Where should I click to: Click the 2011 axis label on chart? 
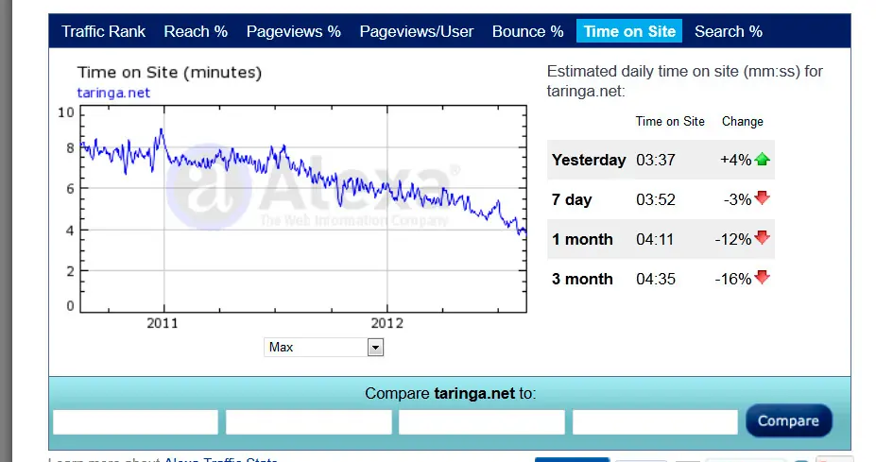point(163,323)
